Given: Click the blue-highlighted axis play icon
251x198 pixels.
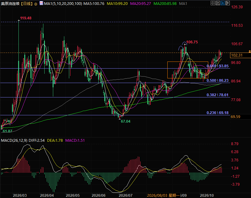Looking at the screenshot, I should 223,3.
